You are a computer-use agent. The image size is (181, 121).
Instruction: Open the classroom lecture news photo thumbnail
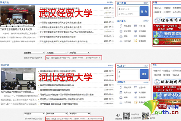coord(18,79)
